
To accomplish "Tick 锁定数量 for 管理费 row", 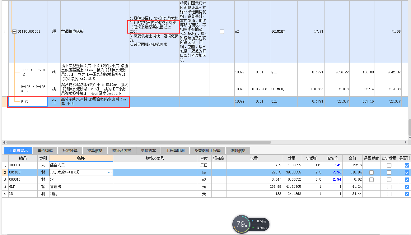I will pyautogui.click(x=389, y=187).
